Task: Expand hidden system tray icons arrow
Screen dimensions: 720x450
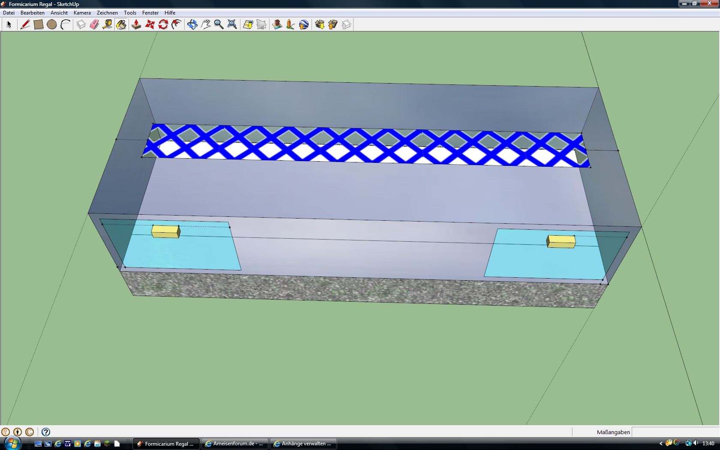Action: (x=661, y=444)
